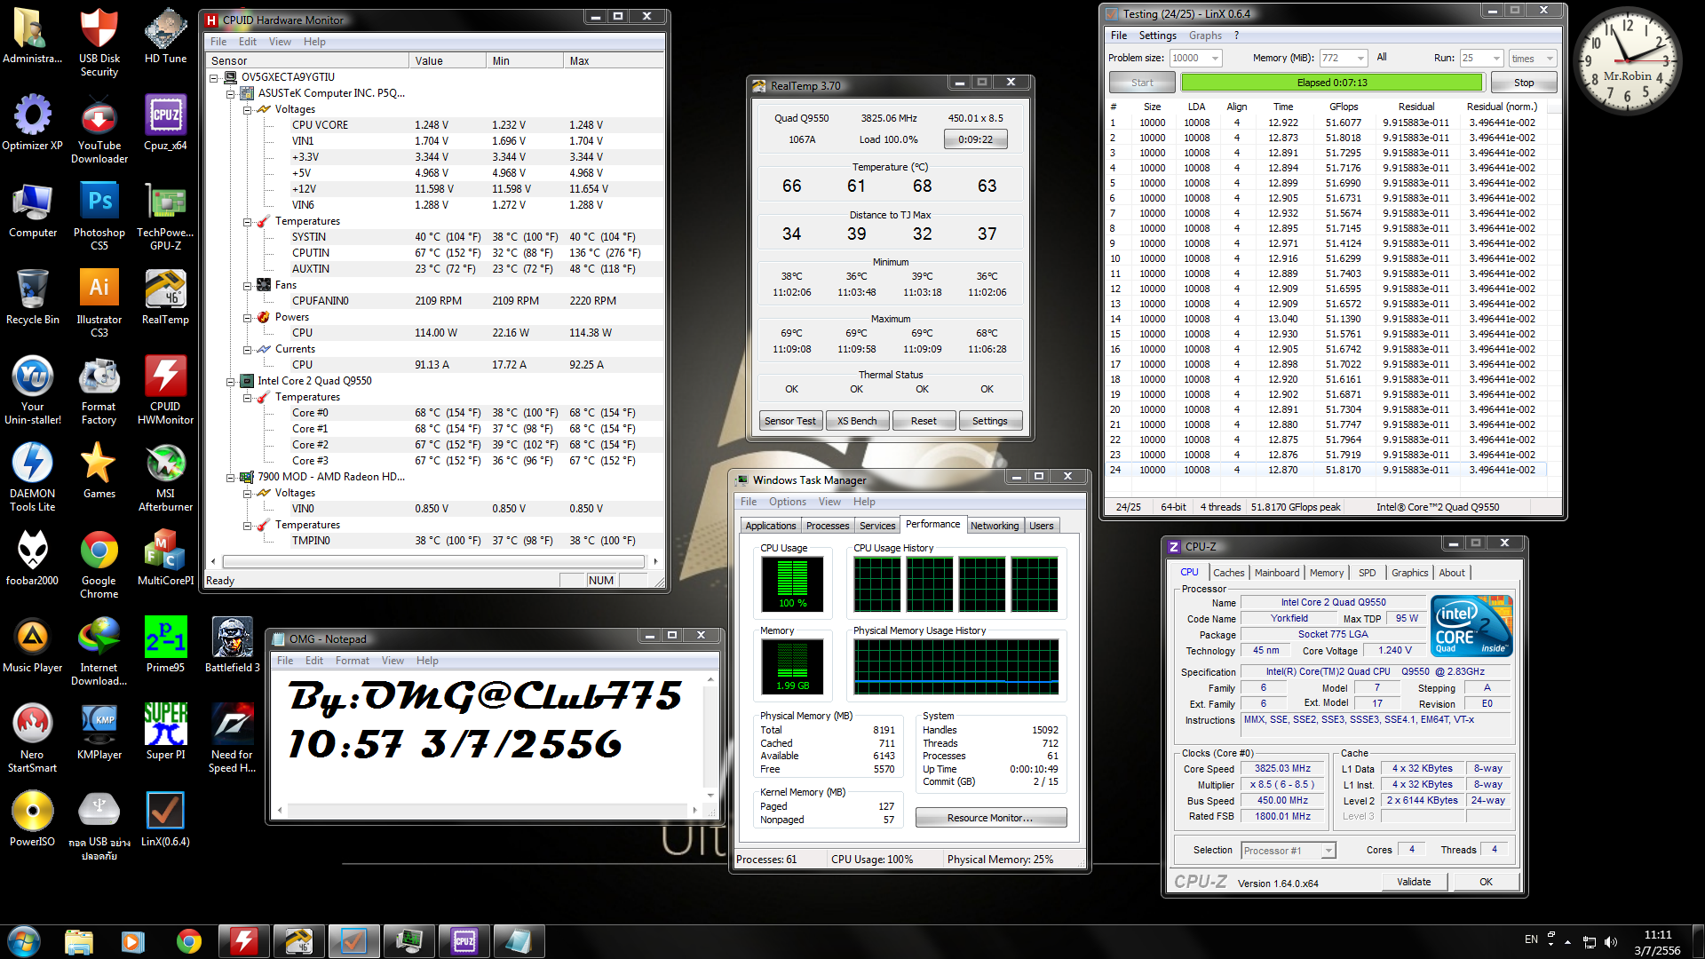
Task: Open the Processes tab in Task Manager
Action: click(x=827, y=526)
